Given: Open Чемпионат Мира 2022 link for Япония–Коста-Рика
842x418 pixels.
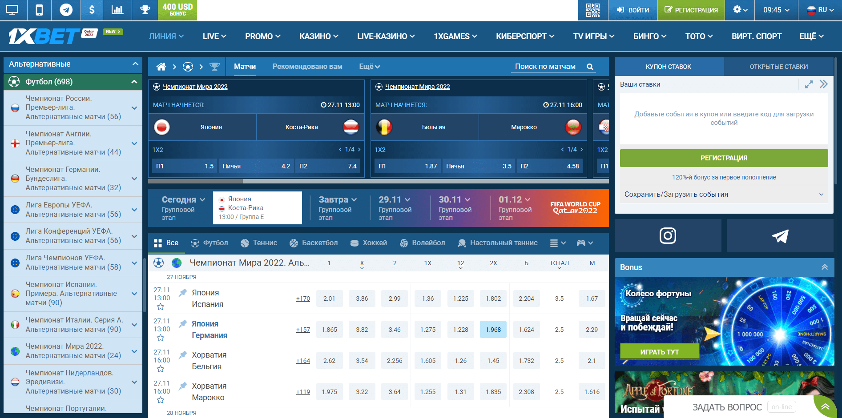Looking at the screenshot, I should click(195, 87).
